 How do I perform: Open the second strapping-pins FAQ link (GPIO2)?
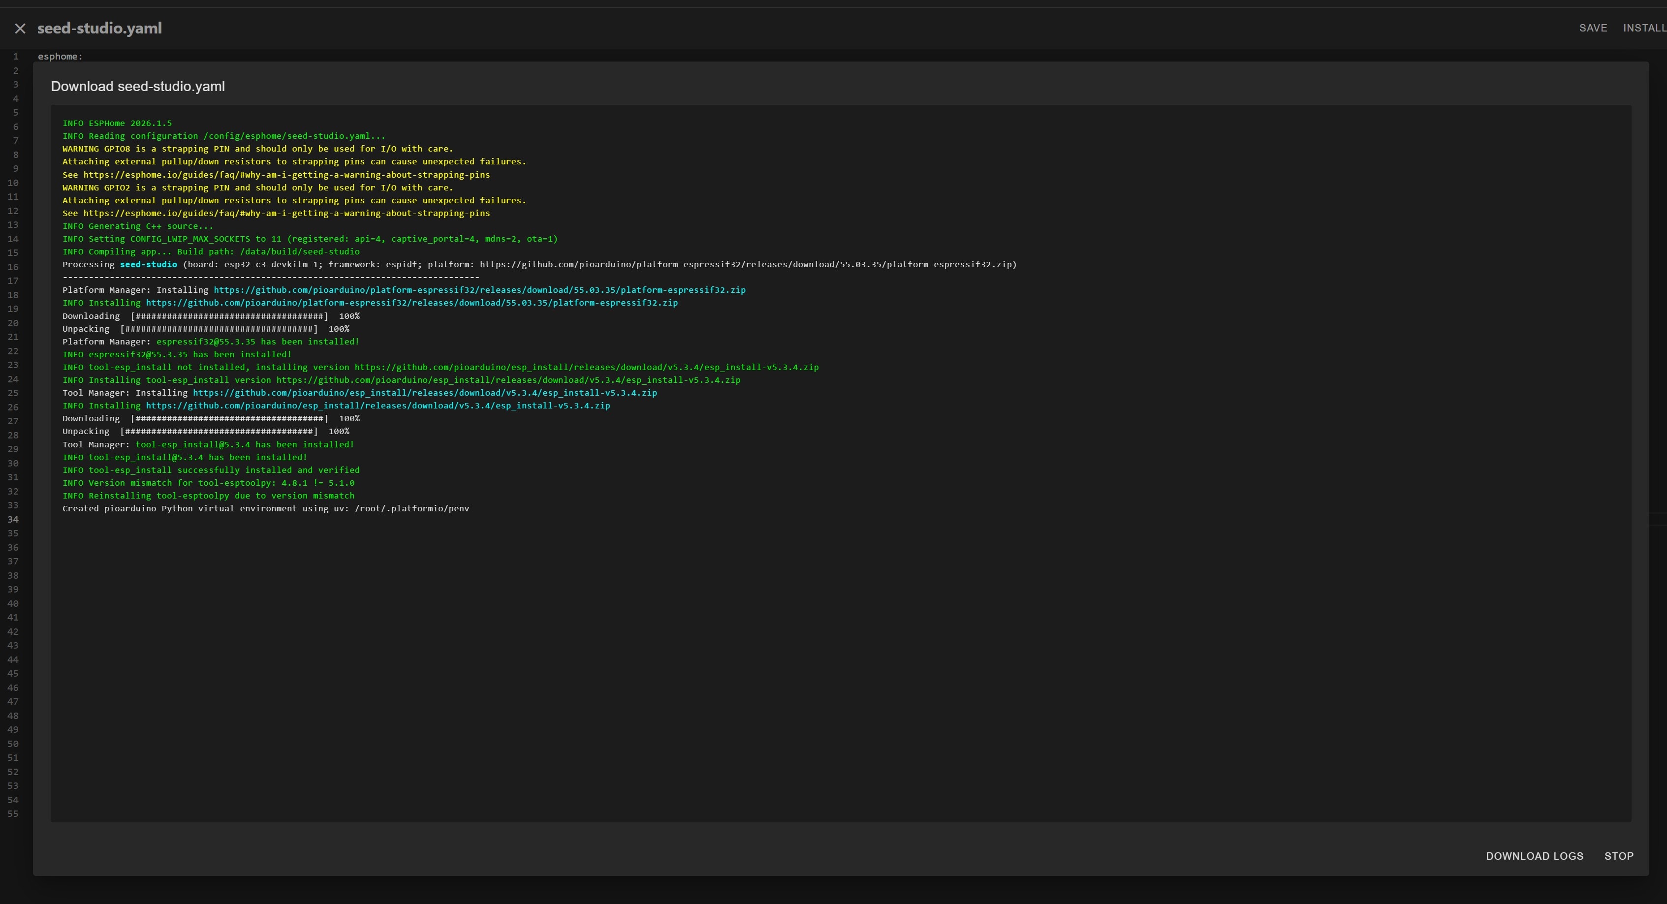[286, 213]
